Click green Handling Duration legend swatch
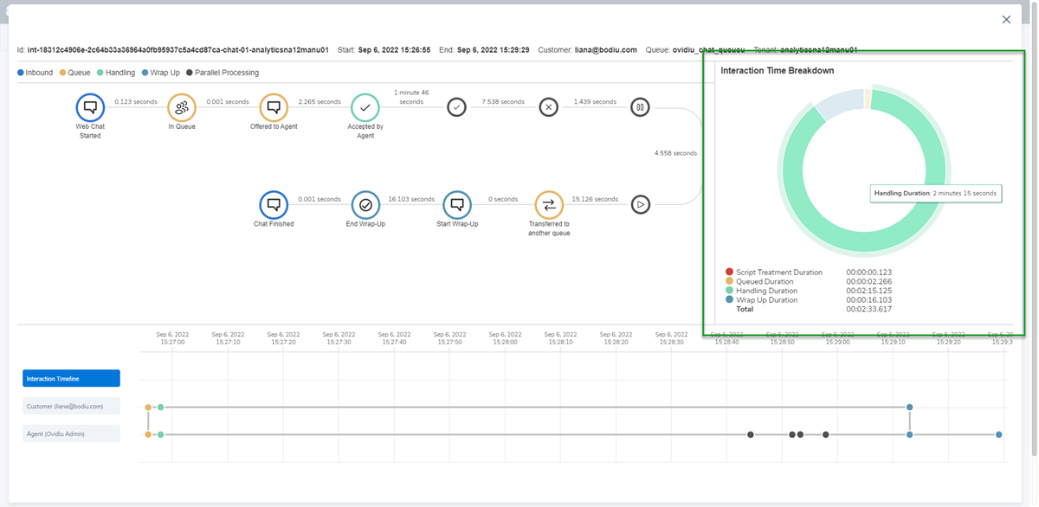 tap(729, 291)
